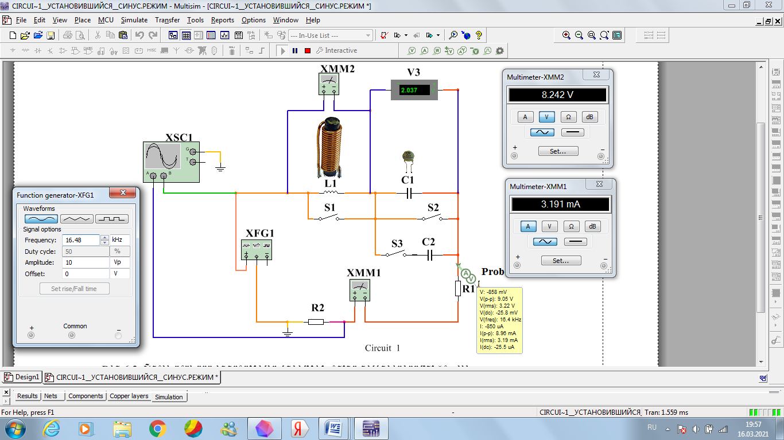
Task: Open the Components tab
Action: coord(86,396)
